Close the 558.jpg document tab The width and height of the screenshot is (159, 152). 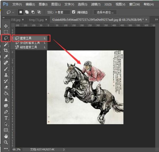point(23,19)
